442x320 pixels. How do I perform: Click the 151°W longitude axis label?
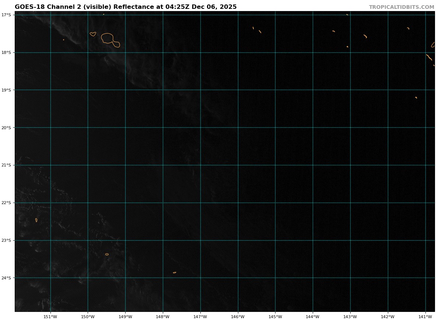50,317
